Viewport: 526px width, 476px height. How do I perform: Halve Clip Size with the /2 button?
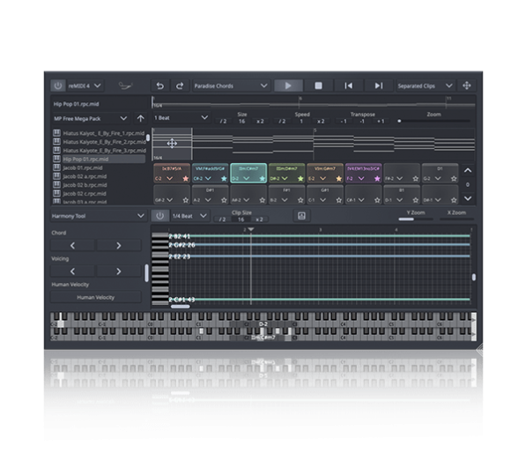coord(222,219)
